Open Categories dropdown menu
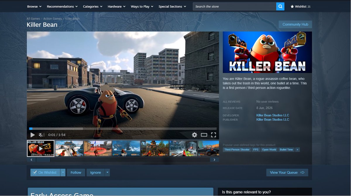Viewport: 351px width, 196px height. point(93,6)
